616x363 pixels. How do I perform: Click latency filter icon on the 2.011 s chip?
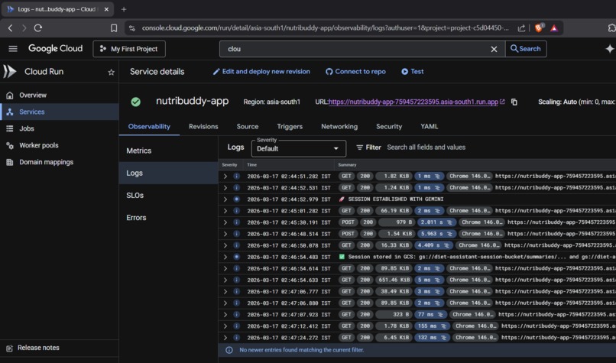[x=449, y=222]
